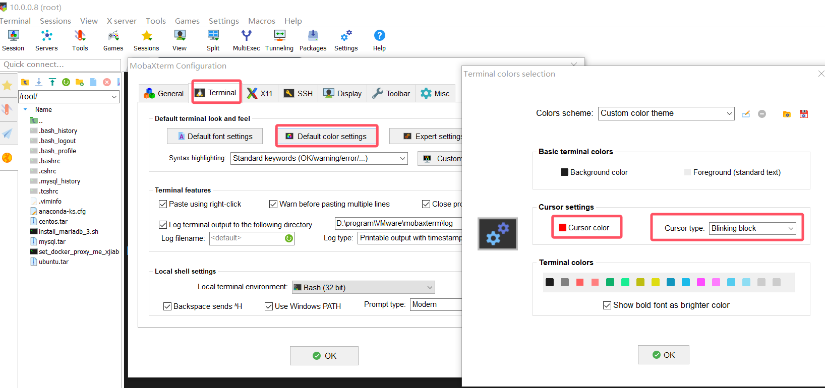Select the favorites star sidebar icon
The image size is (825, 388).
point(7,85)
